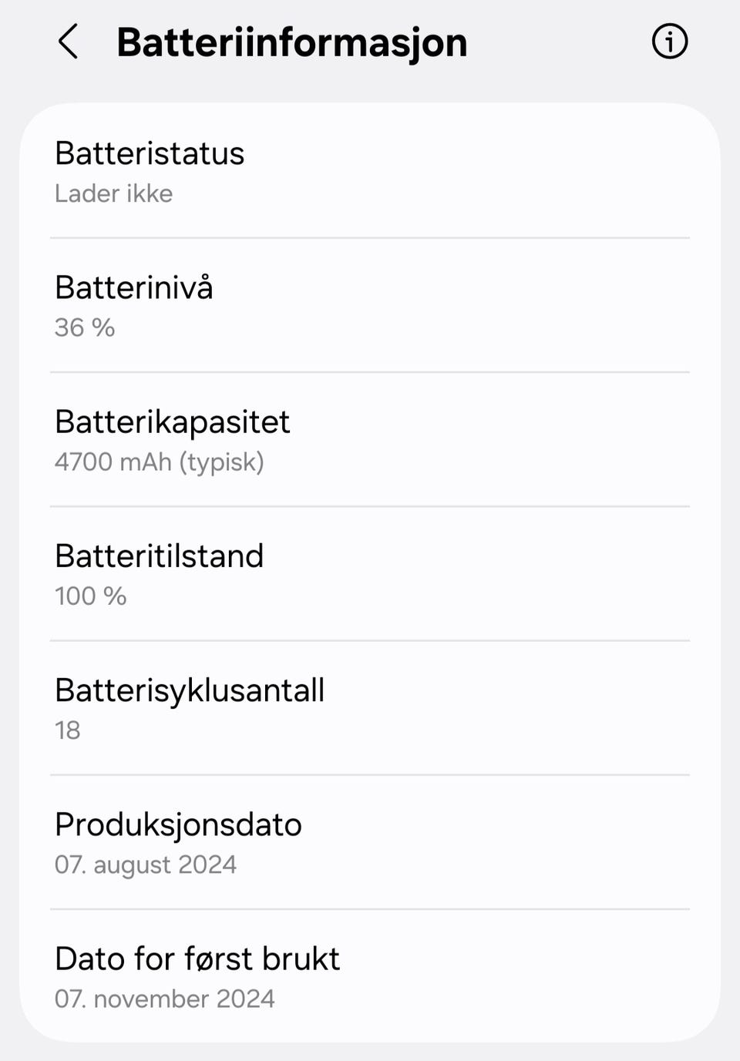This screenshot has height=1061, width=740.
Task: Tap the back arrow icon
Action: point(68,42)
